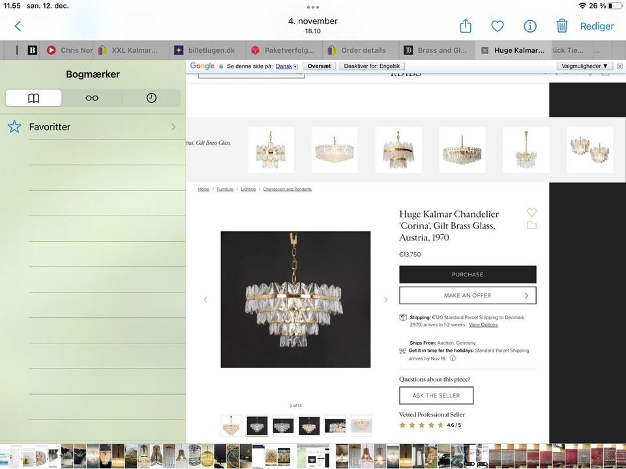626x469 pixels.
Task: Open the Valgmuligheder options dropdown
Action: point(584,66)
